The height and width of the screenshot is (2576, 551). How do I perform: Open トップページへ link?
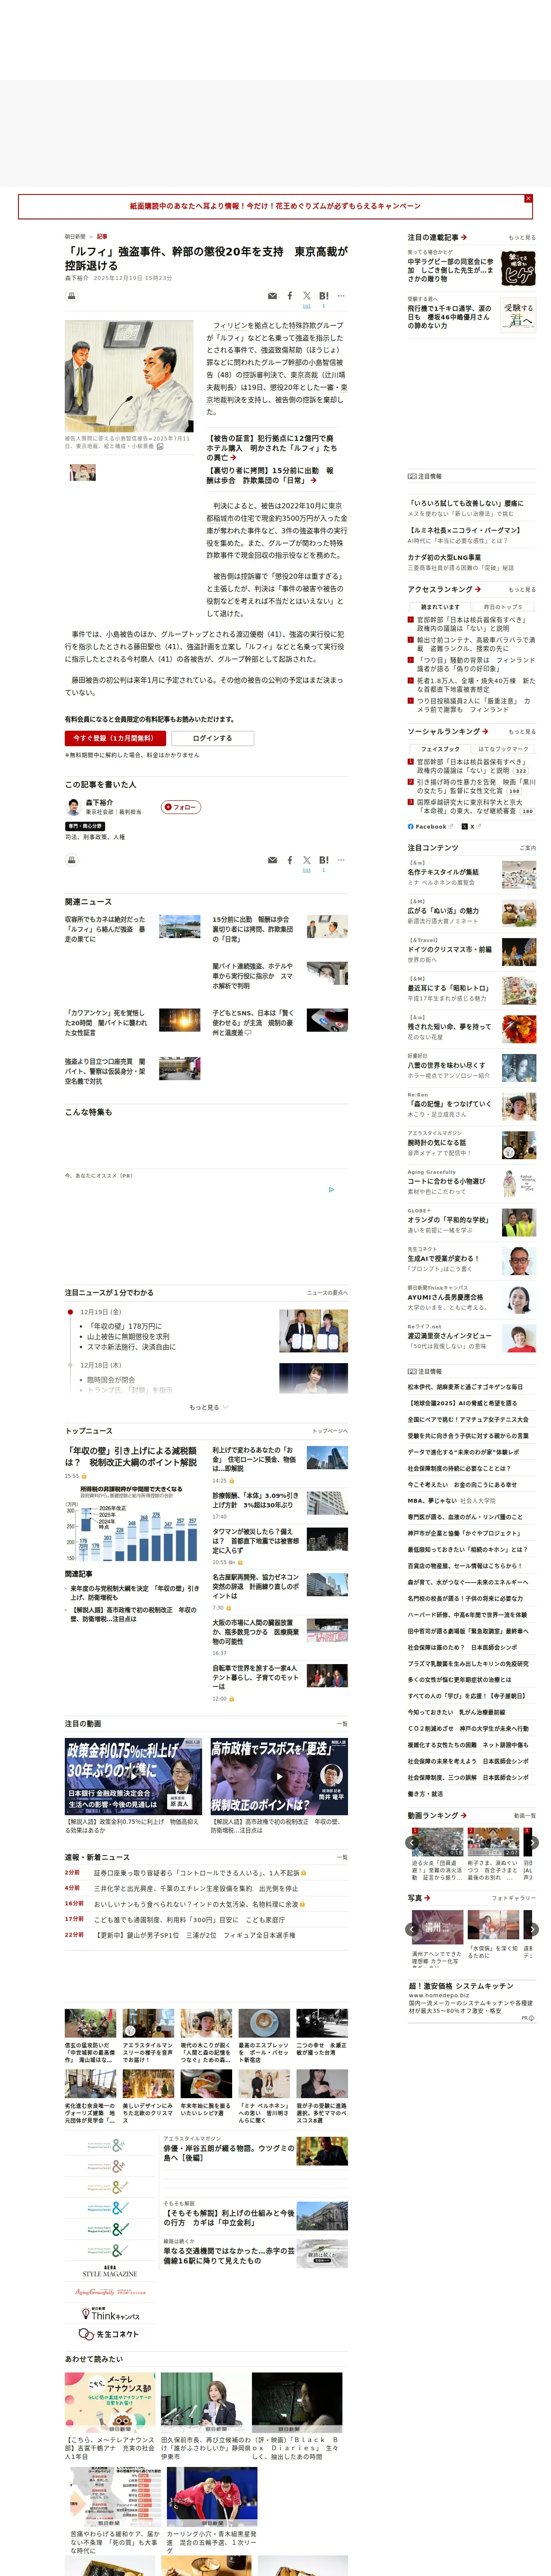[x=330, y=1431]
